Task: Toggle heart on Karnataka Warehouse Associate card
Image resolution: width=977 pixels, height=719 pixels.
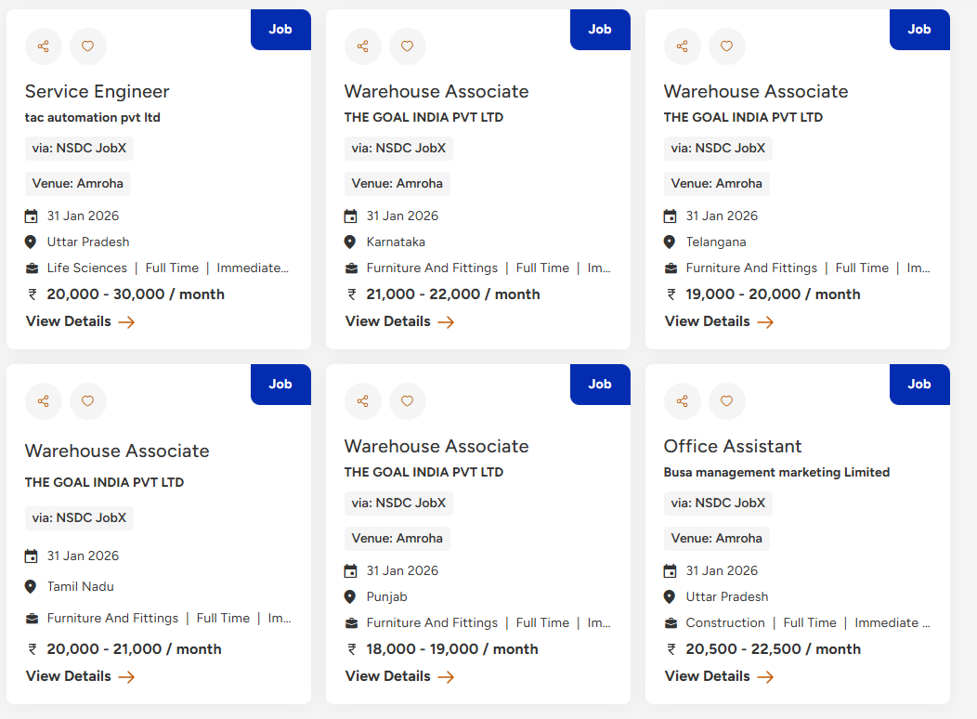Action: point(408,46)
